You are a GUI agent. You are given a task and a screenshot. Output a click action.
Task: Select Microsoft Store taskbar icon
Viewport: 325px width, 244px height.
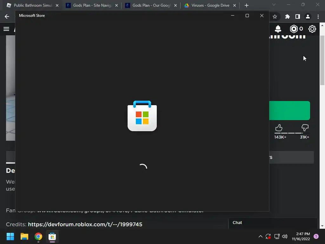tap(52, 236)
